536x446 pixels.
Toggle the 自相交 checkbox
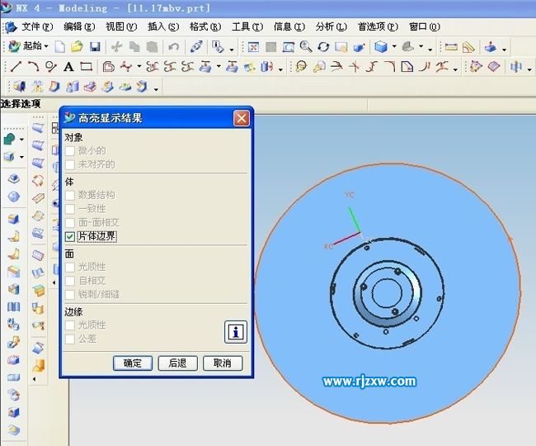point(70,281)
